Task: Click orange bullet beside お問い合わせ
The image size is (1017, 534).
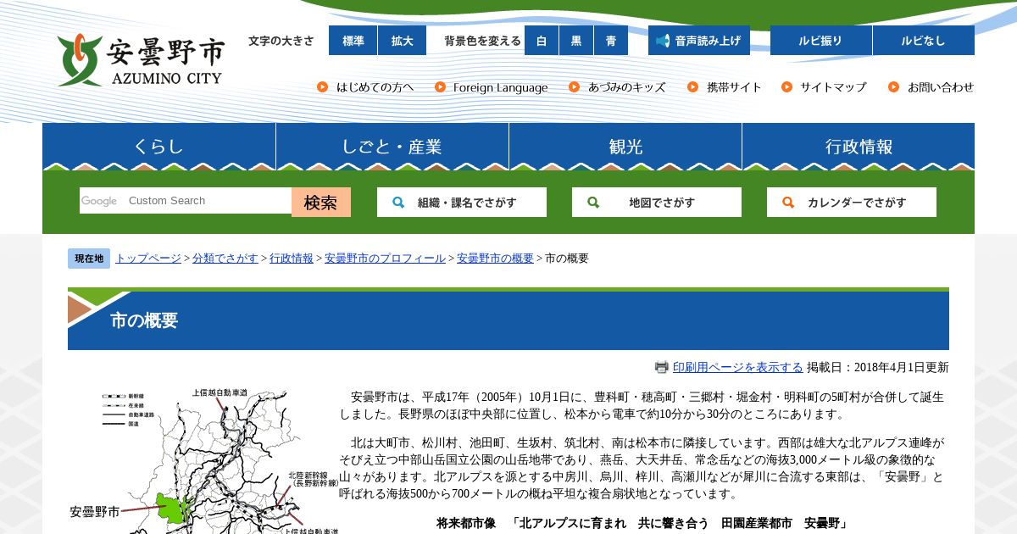Action: (894, 87)
